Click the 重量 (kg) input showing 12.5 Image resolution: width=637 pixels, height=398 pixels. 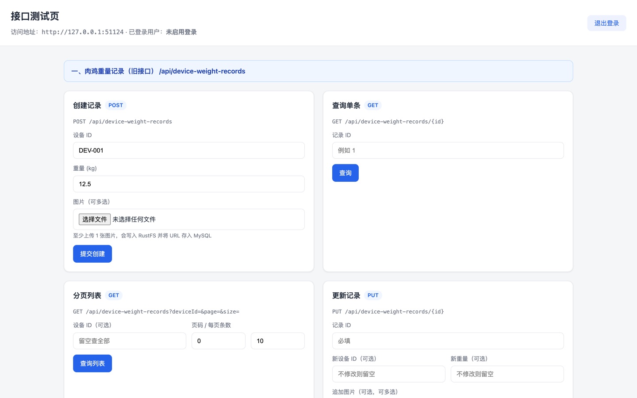(x=189, y=184)
